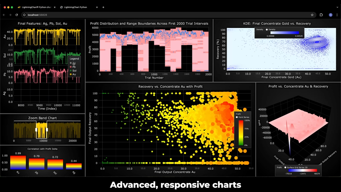This screenshot has height=192, width=341.
Task: Click the first tab's LightningChart favicon
Action: pyautogui.click(x=19, y=7)
